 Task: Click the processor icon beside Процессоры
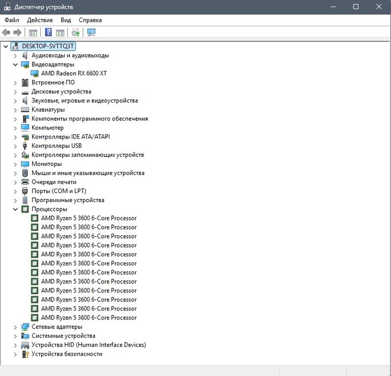(25, 209)
